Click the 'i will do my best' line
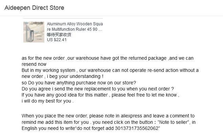This screenshot has height=139, width=223. (x=47, y=101)
